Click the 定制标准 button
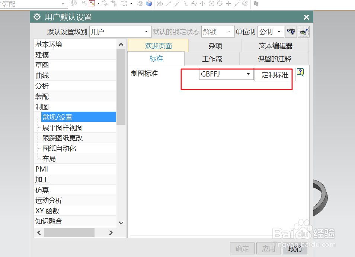Screen dimensions: 355x257 click(275, 75)
